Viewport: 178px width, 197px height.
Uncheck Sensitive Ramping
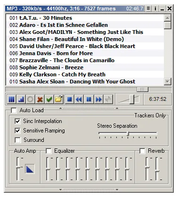[x=17, y=131]
